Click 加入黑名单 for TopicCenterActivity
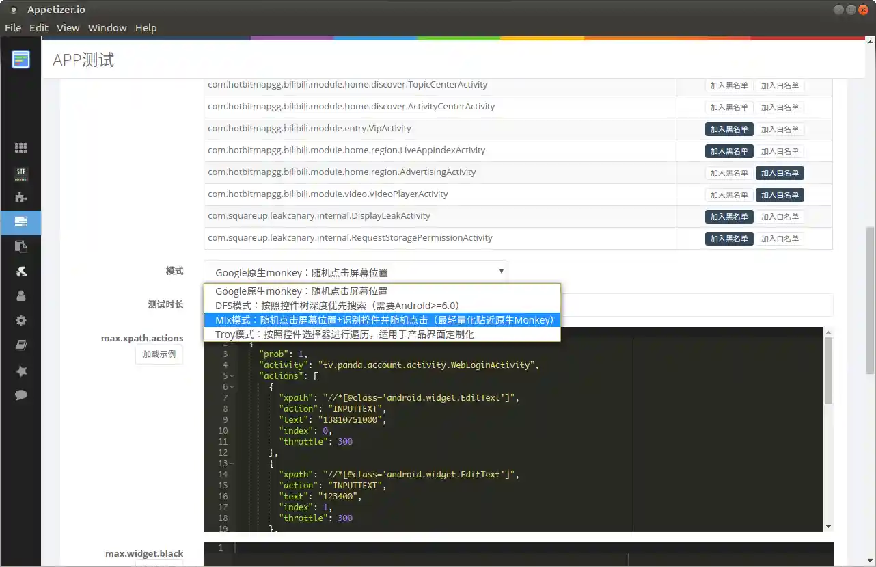This screenshot has width=876, height=567. click(728, 85)
